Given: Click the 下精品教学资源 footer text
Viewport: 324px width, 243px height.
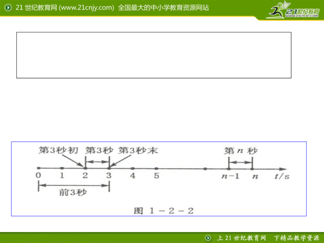Looking at the screenshot, I should tap(296, 238).
